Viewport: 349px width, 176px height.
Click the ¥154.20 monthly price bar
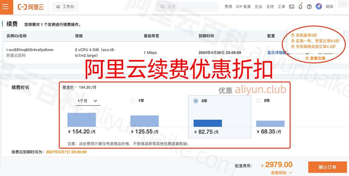(82, 120)
